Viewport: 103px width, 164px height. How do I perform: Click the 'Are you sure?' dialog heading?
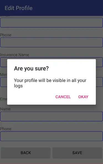(x=31, y=68)
